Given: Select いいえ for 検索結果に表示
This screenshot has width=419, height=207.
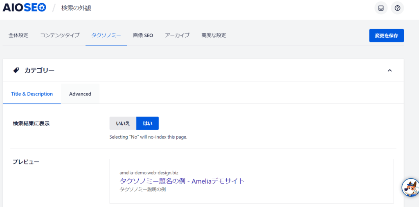Looking at the screenshot, I should click(123, 123).
